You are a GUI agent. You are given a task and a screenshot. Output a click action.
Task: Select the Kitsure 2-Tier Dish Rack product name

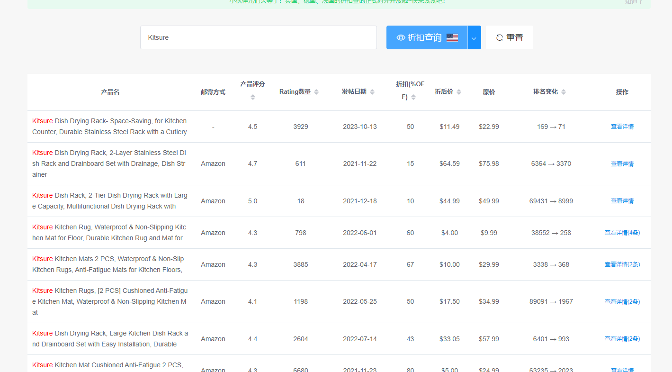point(109,200)
